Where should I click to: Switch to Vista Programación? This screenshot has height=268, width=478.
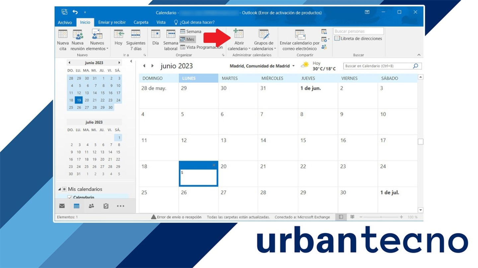click(x=201, y=47)
